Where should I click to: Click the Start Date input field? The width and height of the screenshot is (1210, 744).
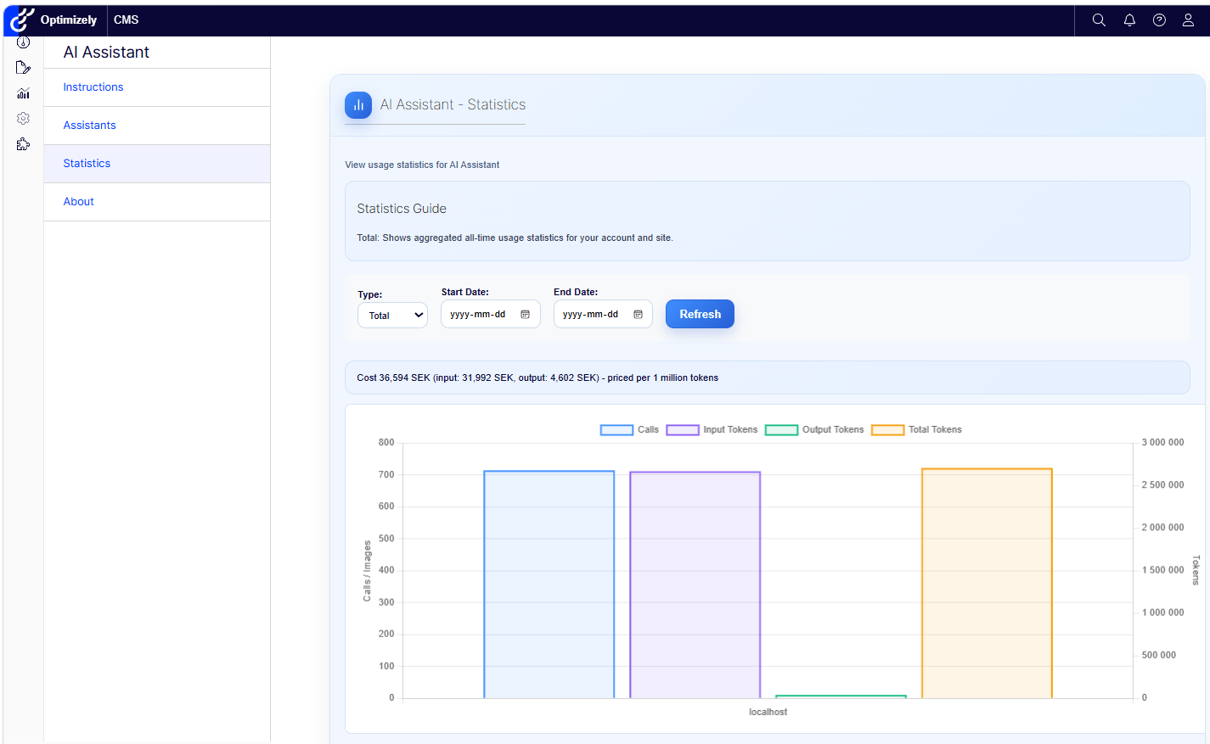pos(491,314)
